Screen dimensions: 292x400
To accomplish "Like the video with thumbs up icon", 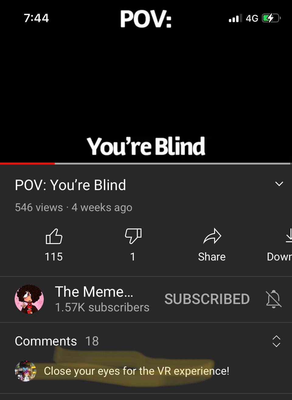I will [x=54, y=236].
